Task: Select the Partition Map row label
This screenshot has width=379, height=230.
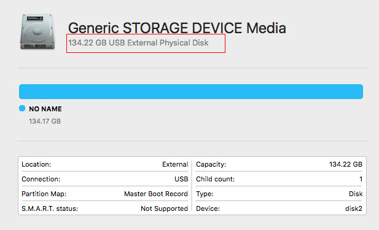Action: [44, 194]
